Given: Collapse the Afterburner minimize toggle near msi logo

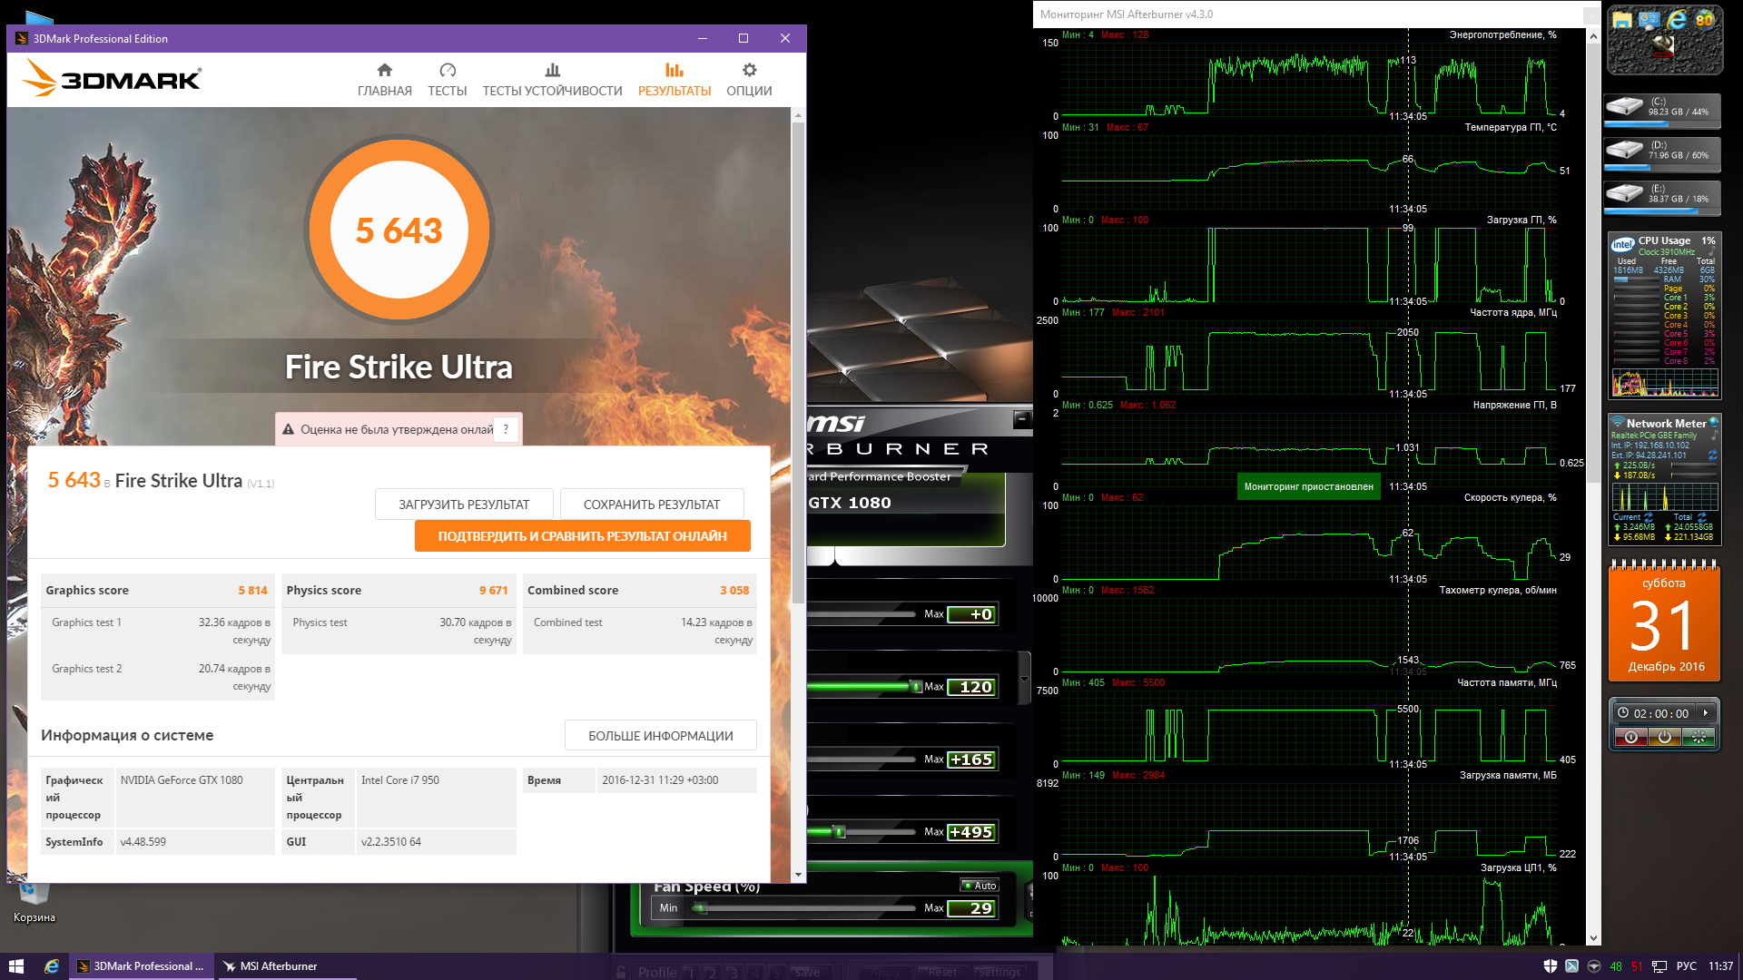Looking at the screenshot, I should 1022,418.
